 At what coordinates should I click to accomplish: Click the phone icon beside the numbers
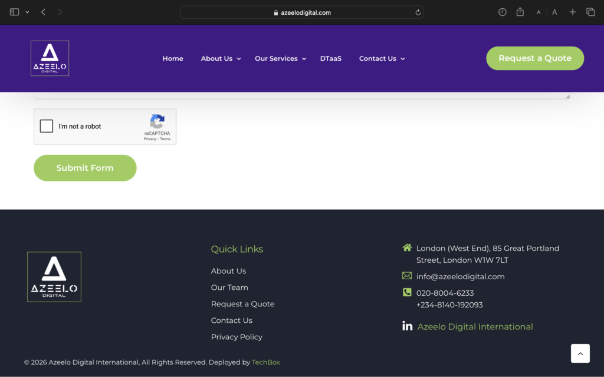pos(407,292)
